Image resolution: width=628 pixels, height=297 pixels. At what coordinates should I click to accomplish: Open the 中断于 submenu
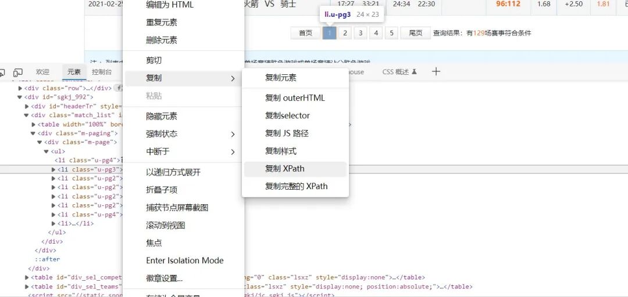click(x=184, y=151)
